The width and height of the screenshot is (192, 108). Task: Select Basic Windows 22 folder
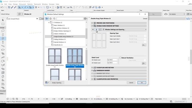coord(59,25)
